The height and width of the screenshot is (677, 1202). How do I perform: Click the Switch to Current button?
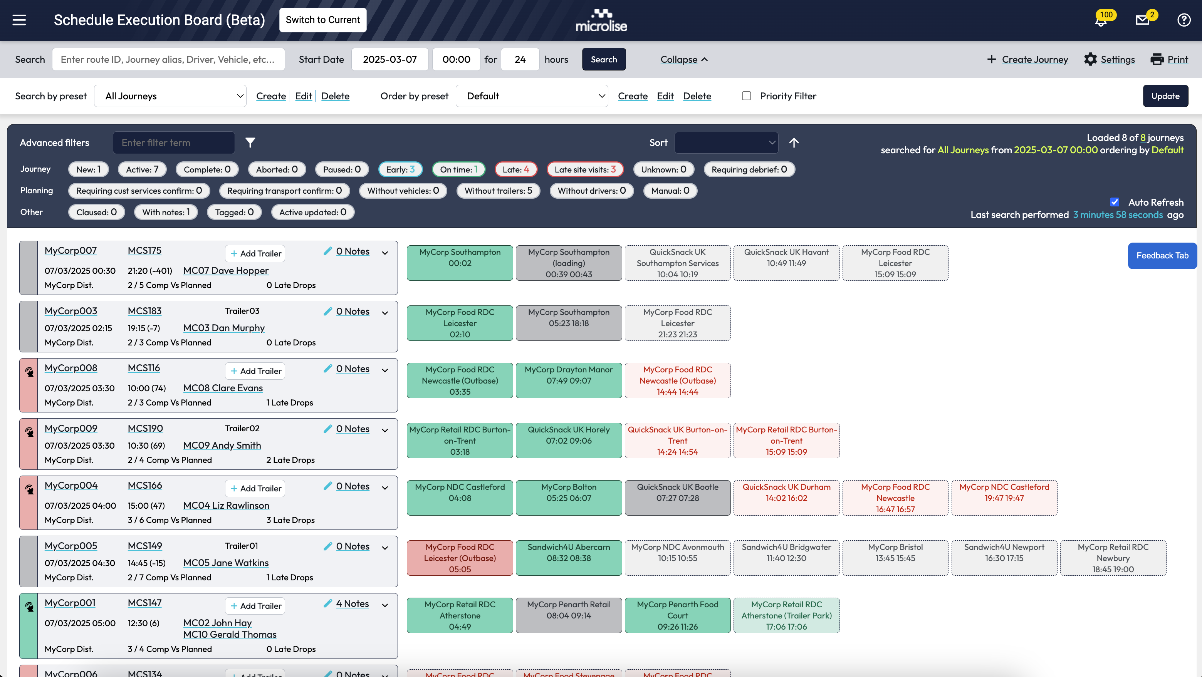323,20
